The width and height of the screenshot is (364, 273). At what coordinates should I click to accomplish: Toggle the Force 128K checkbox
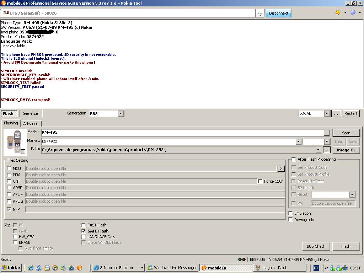click(x=260, y=181)
